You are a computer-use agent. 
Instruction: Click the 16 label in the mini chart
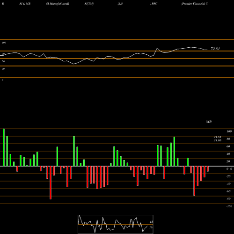click(151, 227)
